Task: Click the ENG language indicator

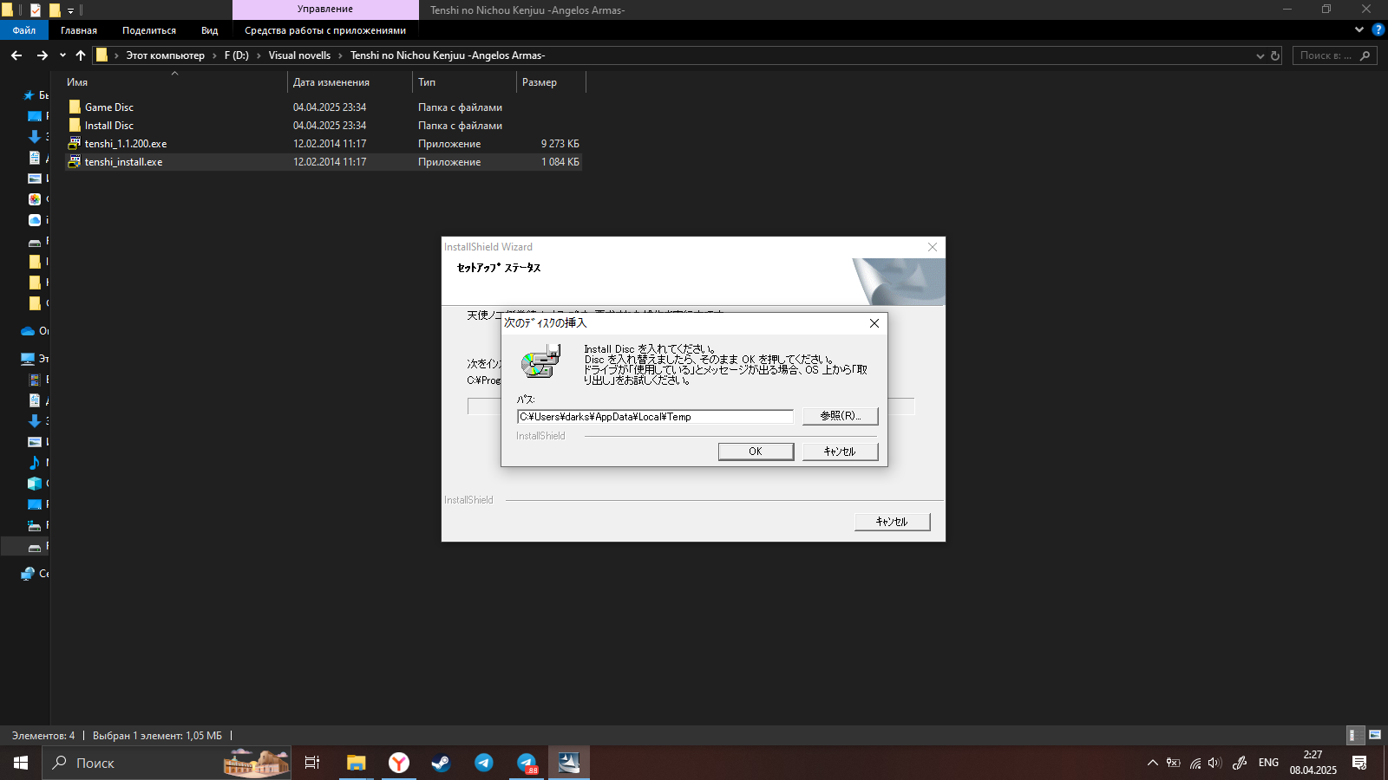Action: pyautogui.click(x=1268, y=763)
